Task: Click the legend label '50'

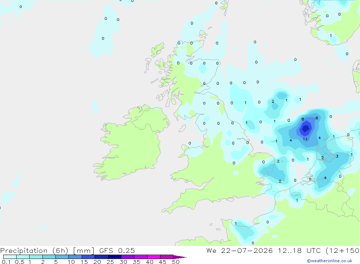Action: tap(176, 262)
